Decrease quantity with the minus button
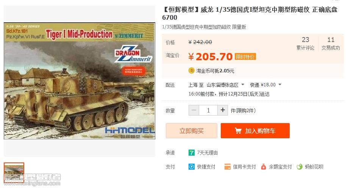Image resolution: width=348 pixels, height=189 pixels. pyautogui.click(x=194, y=110)
